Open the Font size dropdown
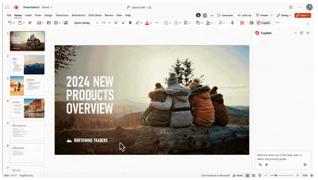This screenshot has width=318, height=180. [109, 23]
